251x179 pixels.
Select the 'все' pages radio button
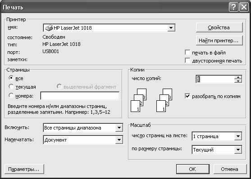coord(11,78)
